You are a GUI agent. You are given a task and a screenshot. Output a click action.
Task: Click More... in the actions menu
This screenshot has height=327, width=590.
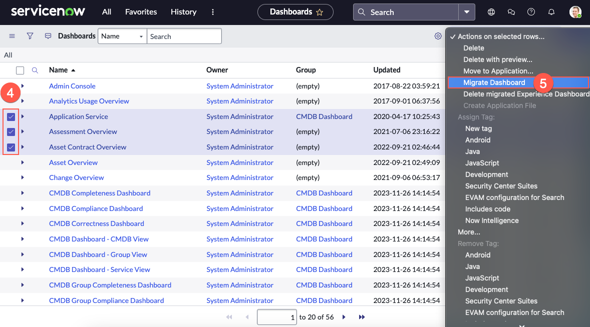pyautogui.click(x=469, y=232)
